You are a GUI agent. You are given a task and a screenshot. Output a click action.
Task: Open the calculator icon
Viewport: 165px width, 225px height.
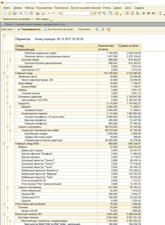pyautogui.click(x=127, y=13)
